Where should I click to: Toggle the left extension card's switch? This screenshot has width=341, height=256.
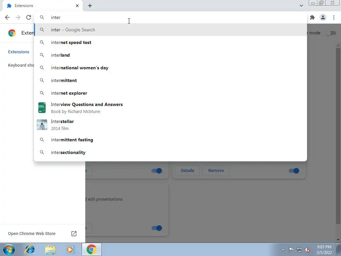(157, 171)
